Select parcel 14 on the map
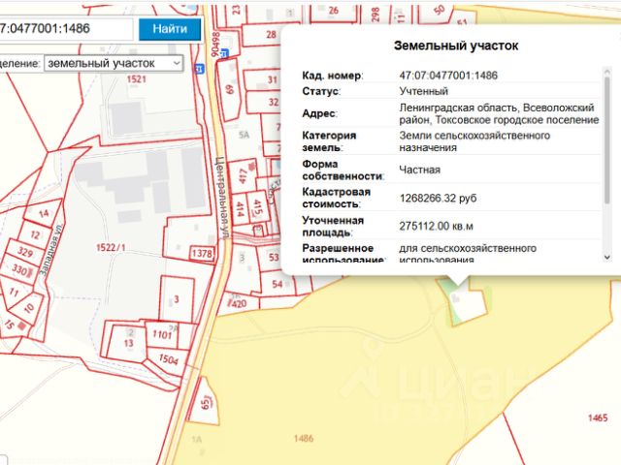Screen dimensions: 621x465 point(44,214)
